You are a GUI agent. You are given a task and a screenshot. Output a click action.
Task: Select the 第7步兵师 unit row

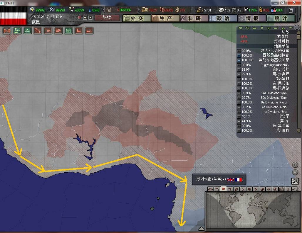[x=266, y=74]
